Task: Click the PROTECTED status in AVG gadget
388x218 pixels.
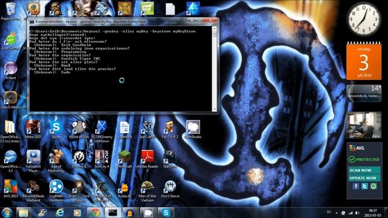Action: (x=364, y=159)
